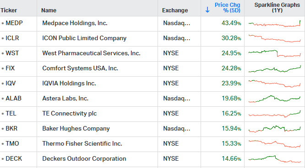Select the bullet marker beside WST
This screenshot has width=305, height=168.
[x=3, y=53]
